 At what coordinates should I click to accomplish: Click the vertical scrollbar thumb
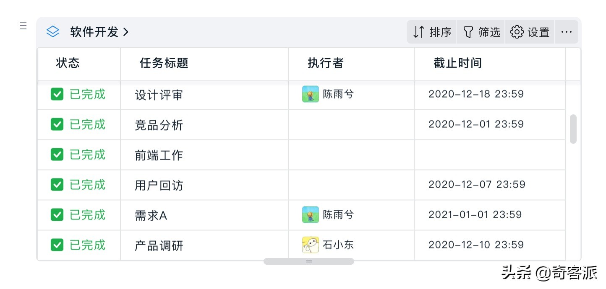pyautogui.click(x=573, y=129)
